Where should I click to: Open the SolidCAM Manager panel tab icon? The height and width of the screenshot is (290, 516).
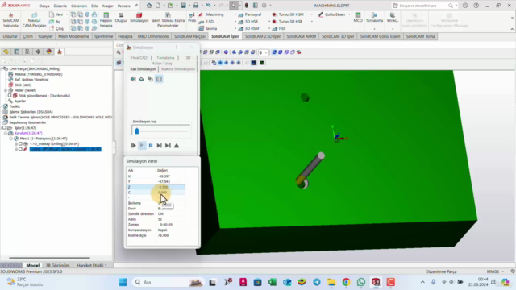60,52
